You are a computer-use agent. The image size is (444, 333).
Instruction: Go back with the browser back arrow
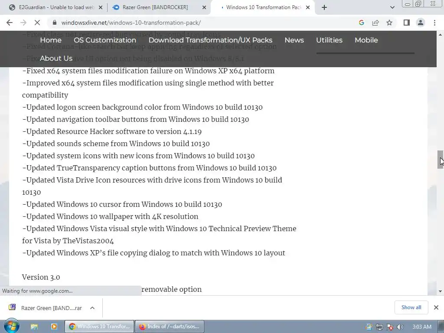(10, 23)
